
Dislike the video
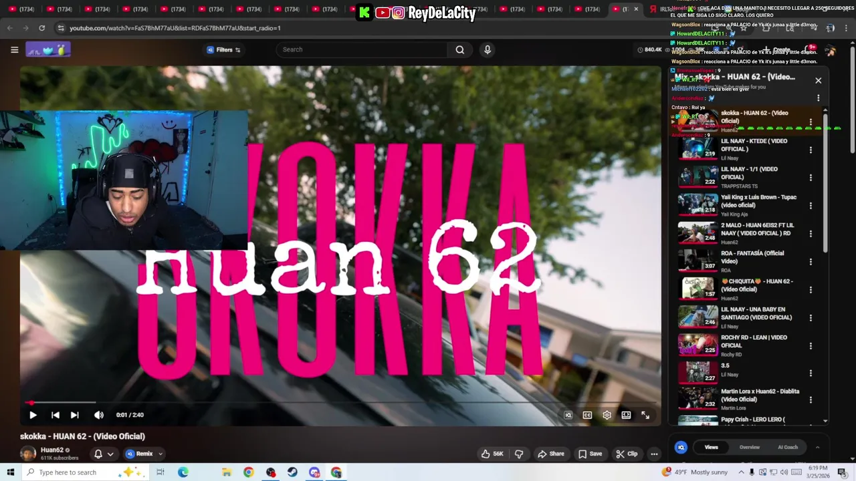point(519,454)
